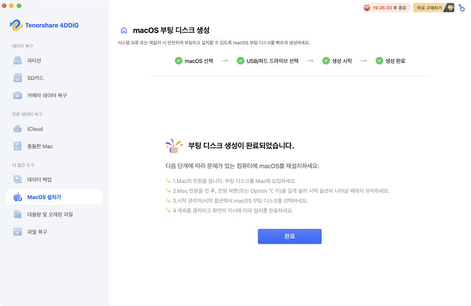Click the 19:36:30 후 종료 countdown badge

tap(386, 8)
